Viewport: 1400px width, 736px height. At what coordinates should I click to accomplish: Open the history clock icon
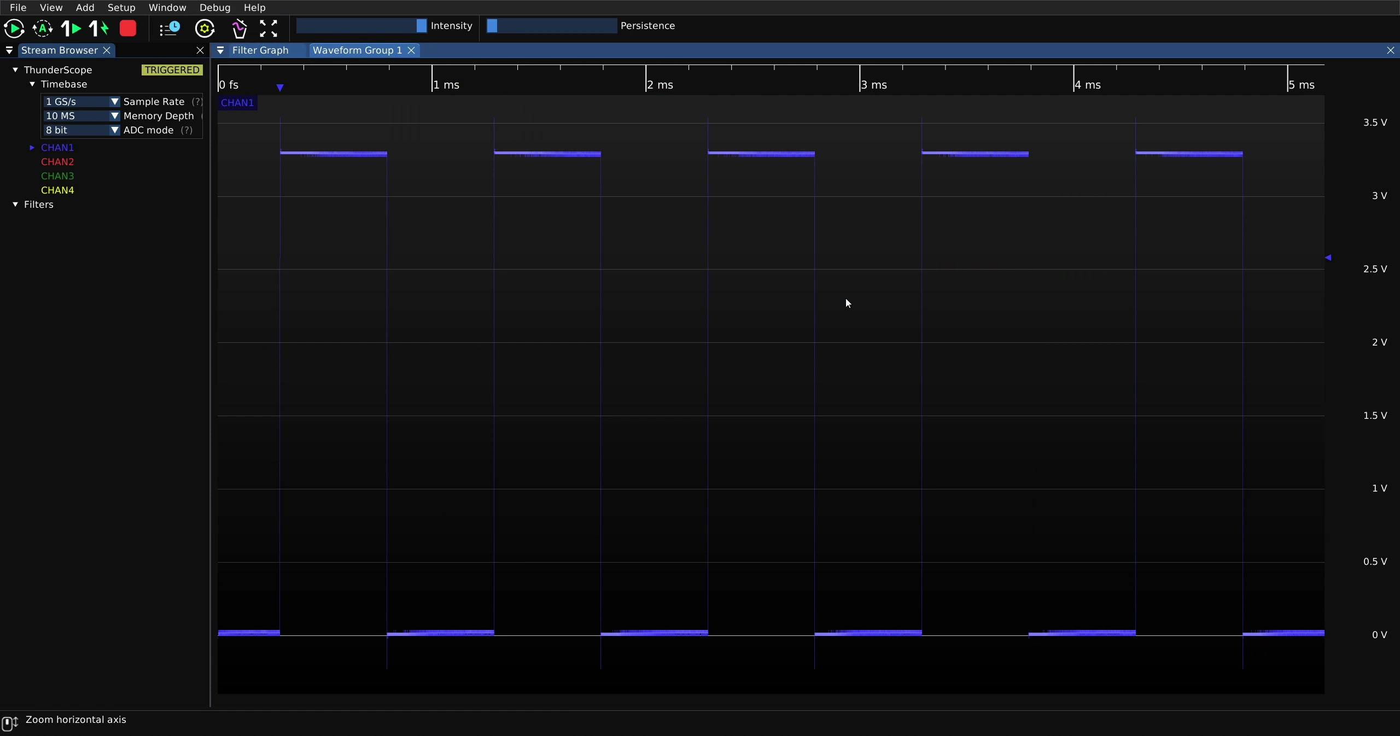point(170,28)
